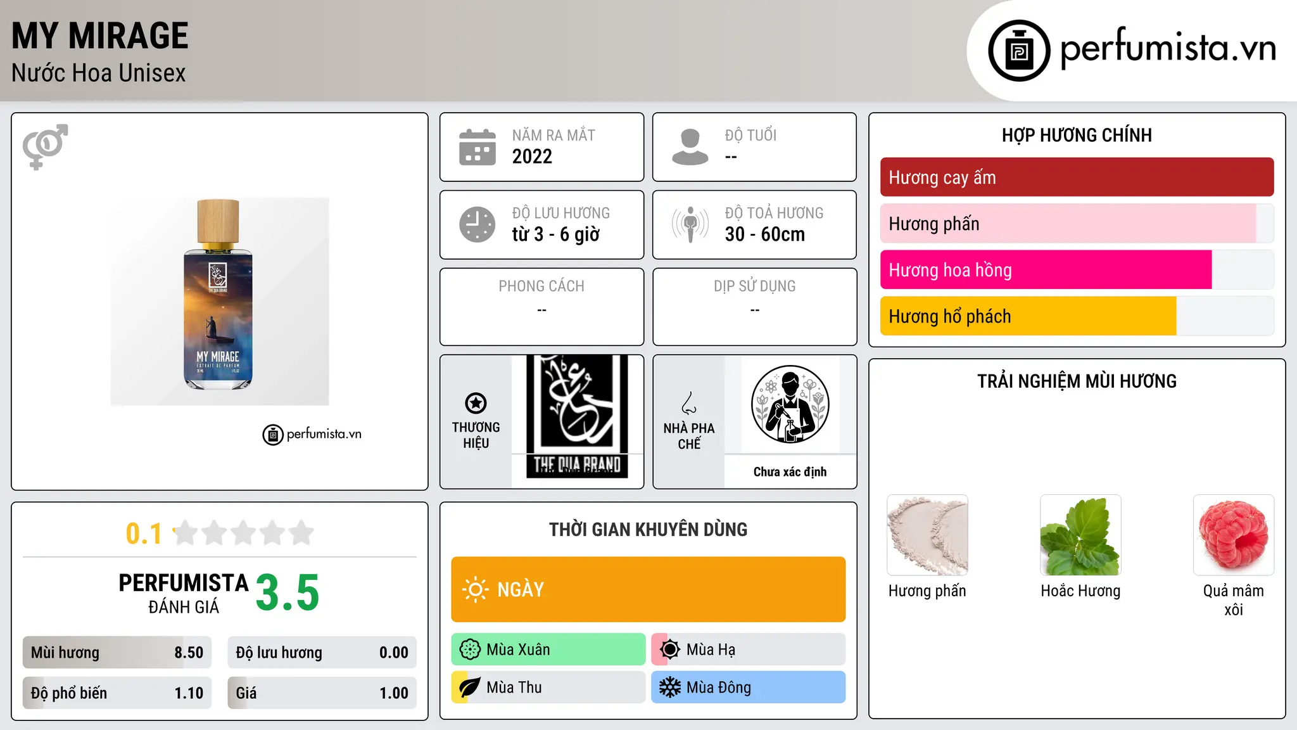This screenshot has width=1297, height=730.
Task: Click the red Hương cay ấm accord bar
Action: point(1077,177)
